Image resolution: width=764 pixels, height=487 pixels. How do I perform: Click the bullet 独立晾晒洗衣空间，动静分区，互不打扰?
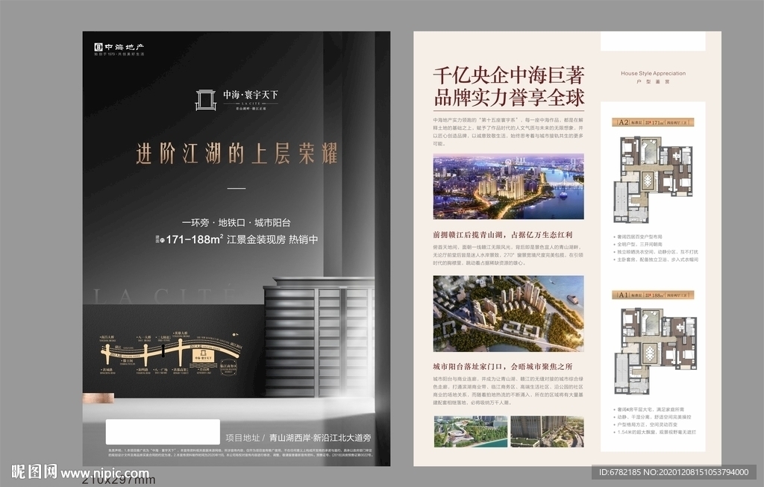tap(655, 252)
